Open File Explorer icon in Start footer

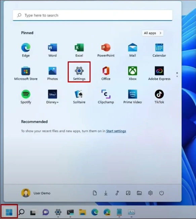(139, 193)
